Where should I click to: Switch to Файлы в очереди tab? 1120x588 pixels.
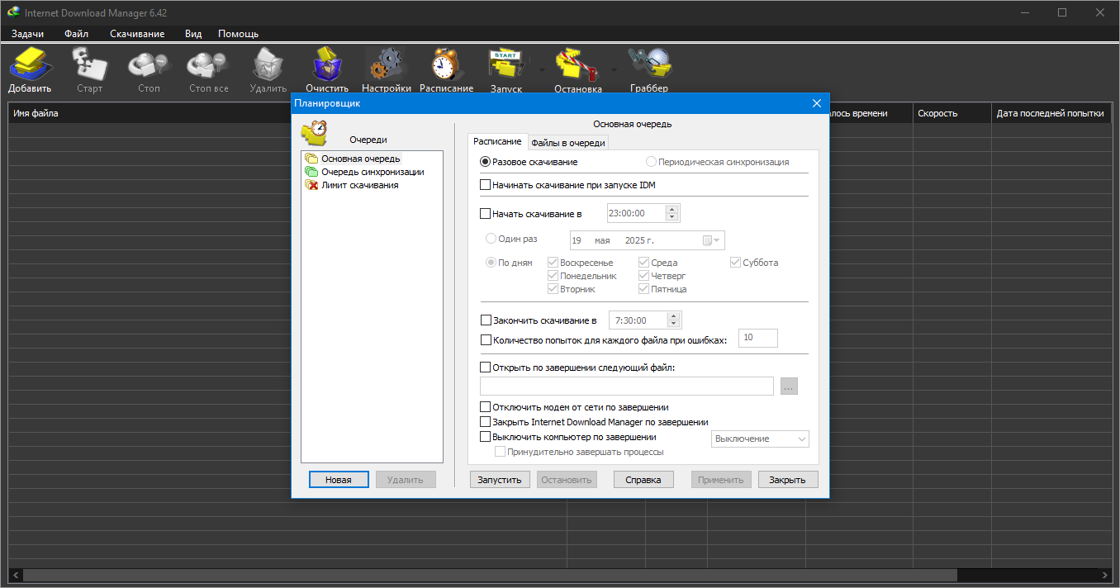(568, 143)
